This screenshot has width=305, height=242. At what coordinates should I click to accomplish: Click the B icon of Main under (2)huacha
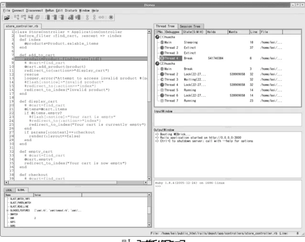coord(162,69)
